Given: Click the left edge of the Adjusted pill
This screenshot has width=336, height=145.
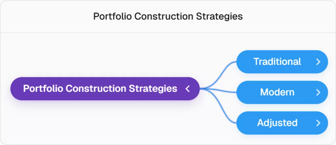Looking at the screenshot, I should (x=240, y=123).
